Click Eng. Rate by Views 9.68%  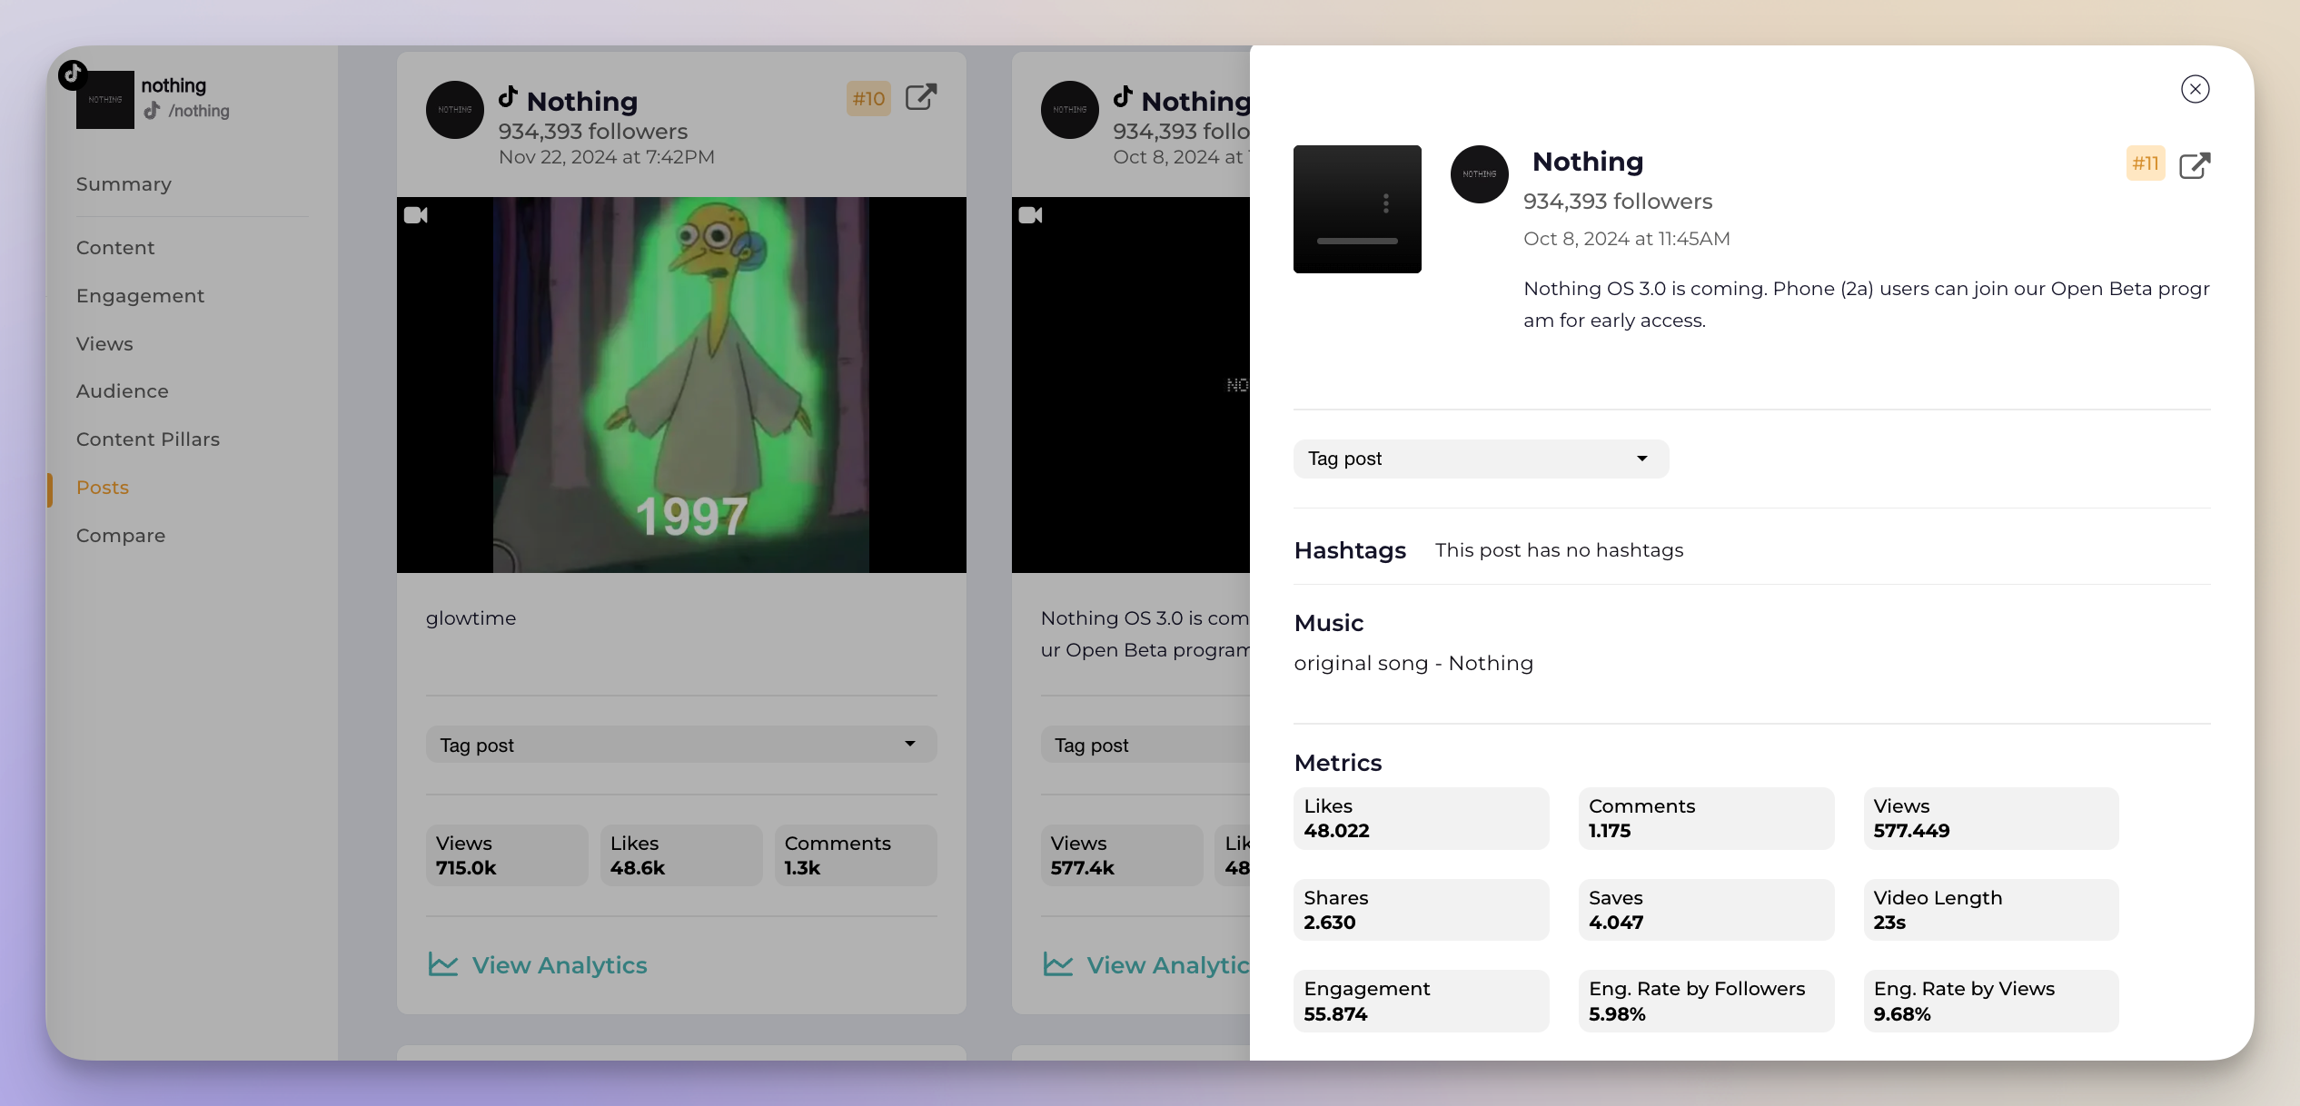(1991, 1001)
